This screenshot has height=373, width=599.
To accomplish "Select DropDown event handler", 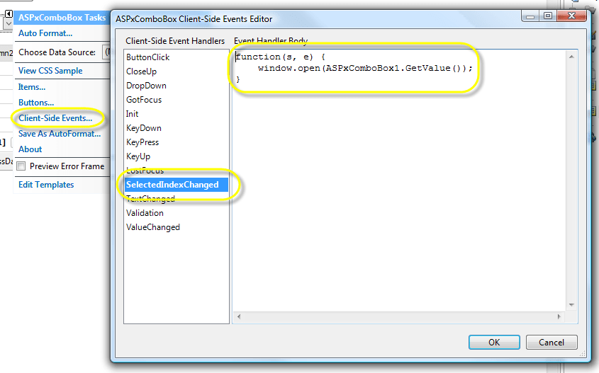I will [146, 86].
